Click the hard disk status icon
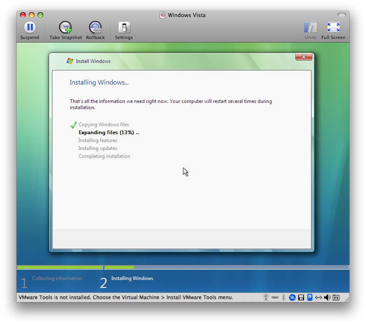Viewport: 366px width, 325px height. pos(310,297)
